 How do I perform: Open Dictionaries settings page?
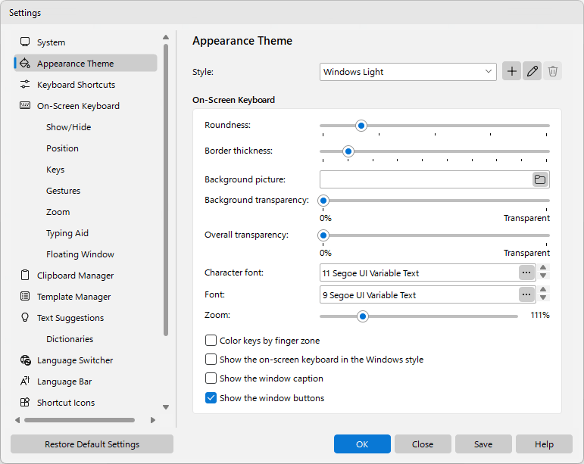point(70,339)
